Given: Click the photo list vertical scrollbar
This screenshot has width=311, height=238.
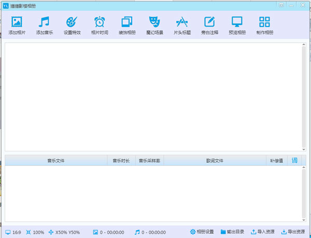Looking at the screenshot, I should pos(303,97).
